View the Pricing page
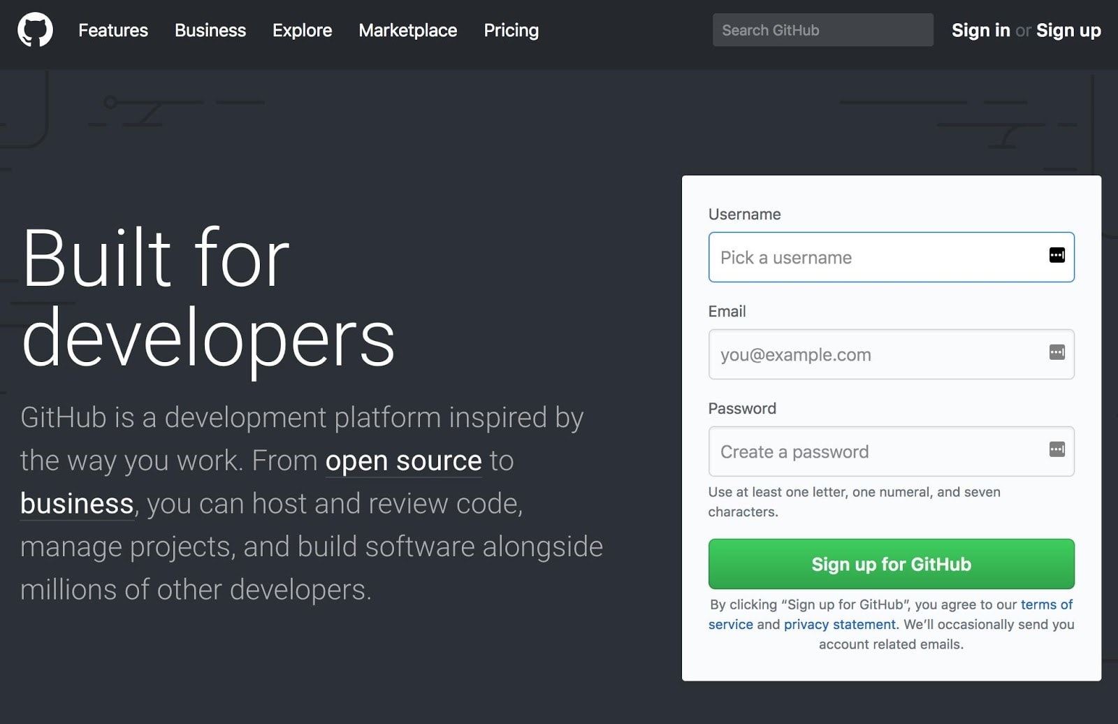Viewport: 1118px width, 724px height. click(x=511, y=30)
